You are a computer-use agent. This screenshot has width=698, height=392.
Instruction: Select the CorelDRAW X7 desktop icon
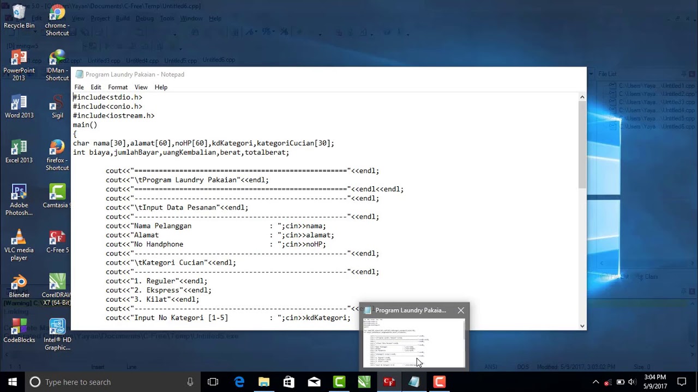pos(57,290)
